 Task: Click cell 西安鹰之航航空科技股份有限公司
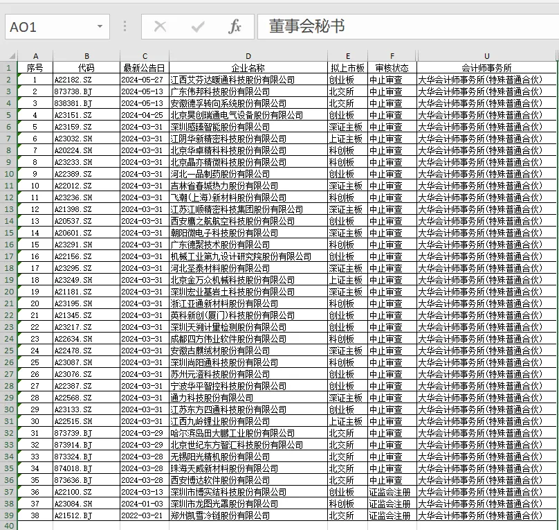click(x=248, y=221)
